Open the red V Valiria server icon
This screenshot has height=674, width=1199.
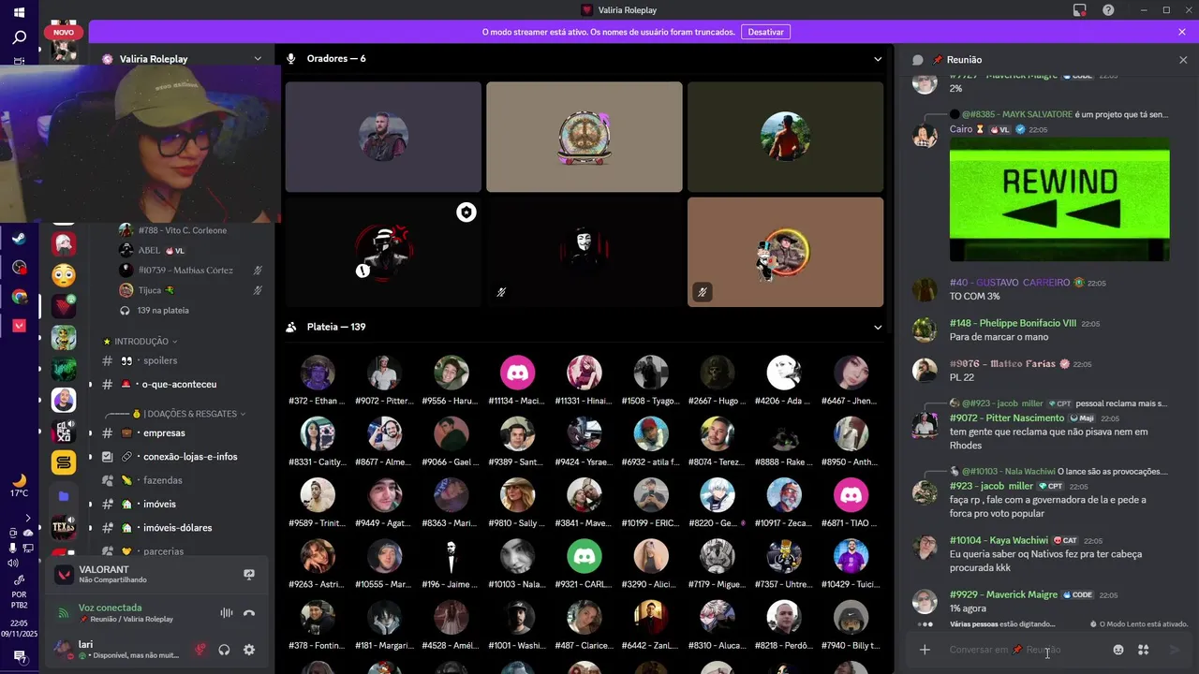pyautogui.click(x=64, y=306)
